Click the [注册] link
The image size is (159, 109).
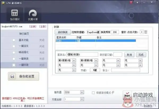click(43, 27)
